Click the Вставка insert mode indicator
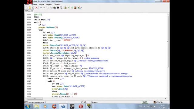The height and width of the screenshot is (109, 194). point(94,102)
